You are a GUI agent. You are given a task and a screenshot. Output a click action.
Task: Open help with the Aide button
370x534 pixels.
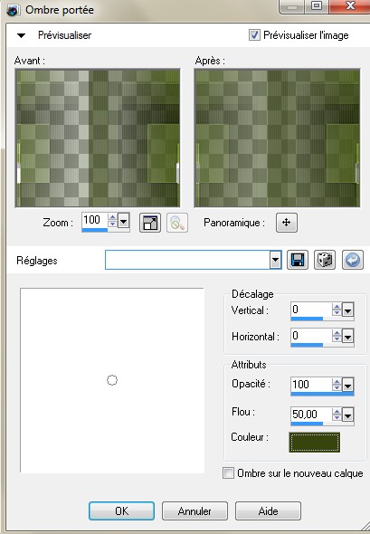[268, 510]
